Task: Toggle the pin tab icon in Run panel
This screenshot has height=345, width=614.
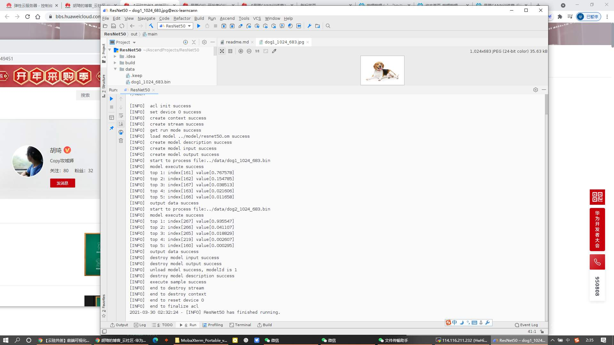Action: (x=112, y=128)
